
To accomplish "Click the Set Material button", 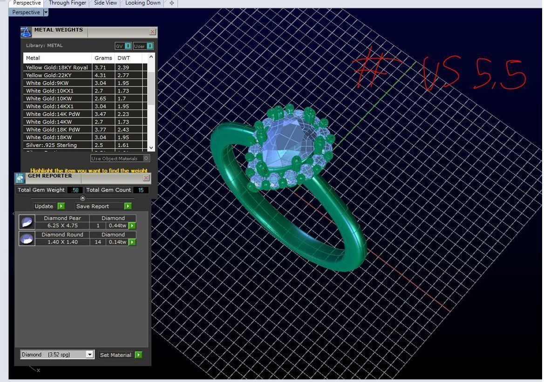I will [x=116, y=355].
